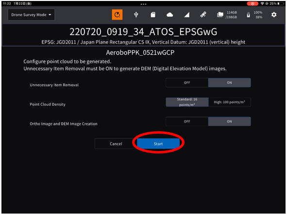Tap the Ortho Image and DEM Image Creation label
Image resolution: width=287 pixels, height=214 pixels.
pyautogui.click(x=64, y=123)
